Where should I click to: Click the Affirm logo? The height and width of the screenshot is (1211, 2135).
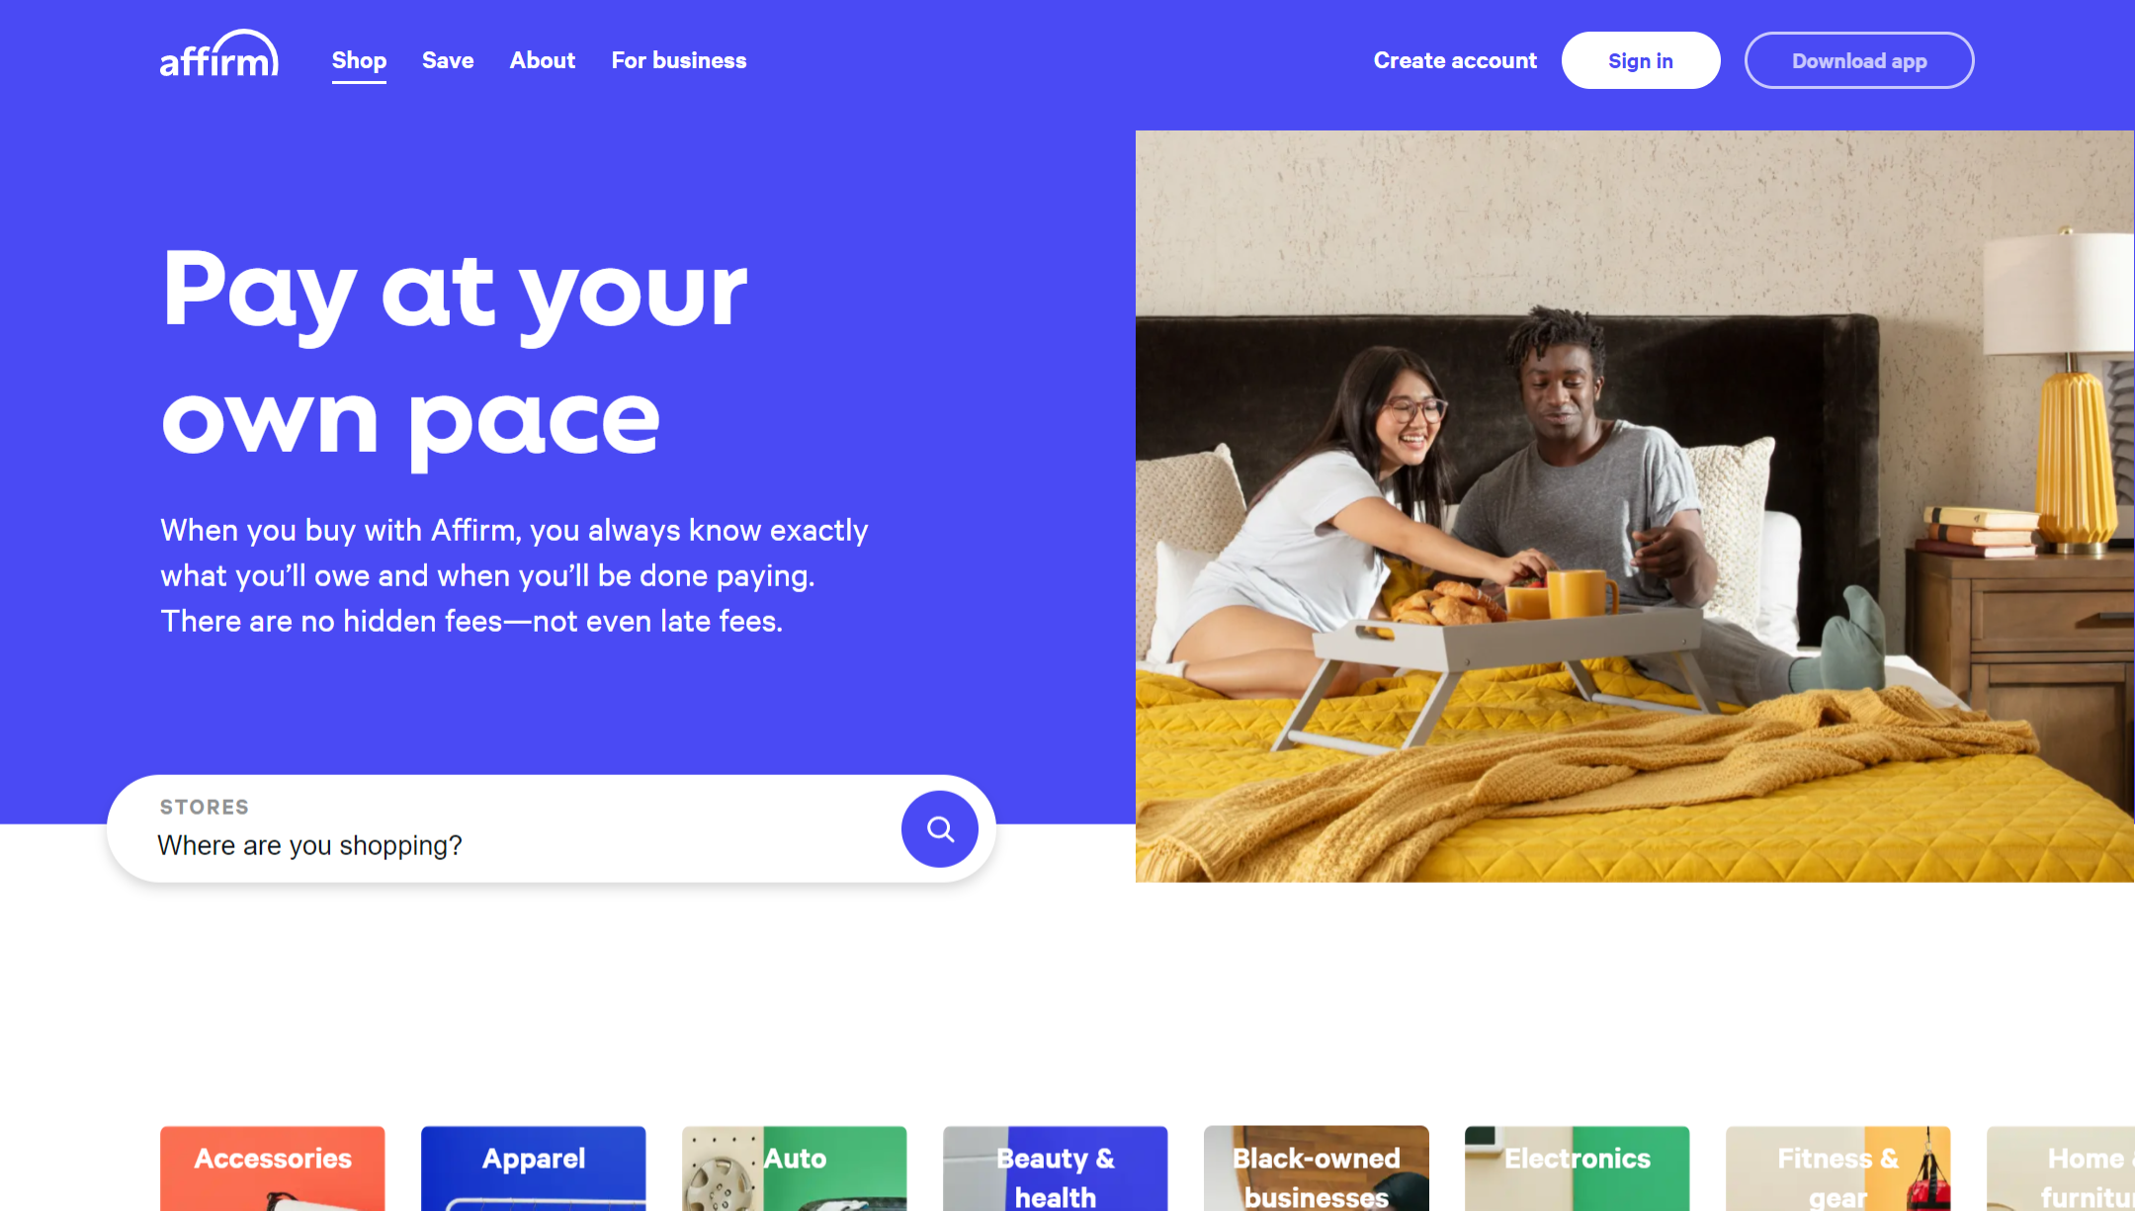219,54
